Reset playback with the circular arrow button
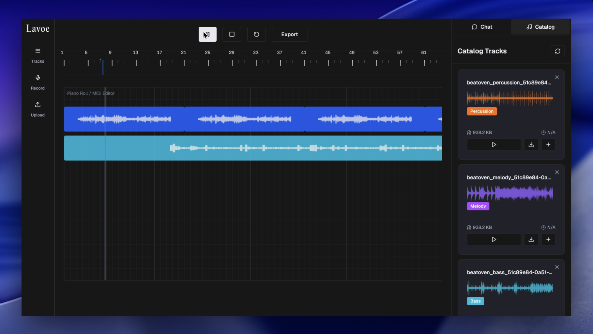Screen dimensions: 593x334 click(x=256, y=34)
